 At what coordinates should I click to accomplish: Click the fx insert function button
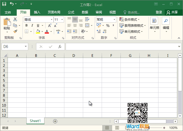tap(60, 47)
